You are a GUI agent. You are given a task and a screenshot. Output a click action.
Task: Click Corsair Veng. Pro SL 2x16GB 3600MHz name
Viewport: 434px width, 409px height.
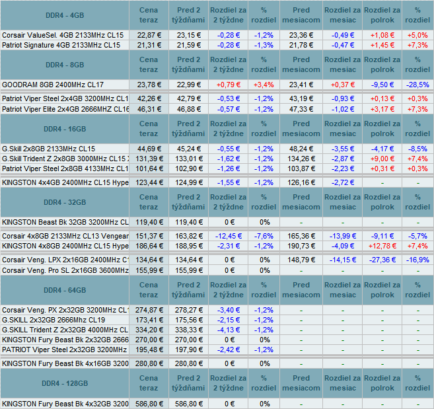(65, 270)
